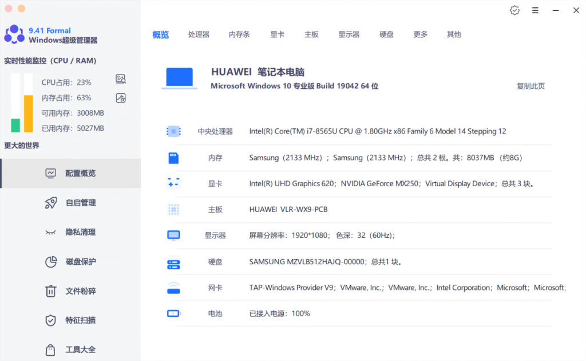Open the 其他 tab
Screen dimensions: 586x361
[x=454, y=34]
